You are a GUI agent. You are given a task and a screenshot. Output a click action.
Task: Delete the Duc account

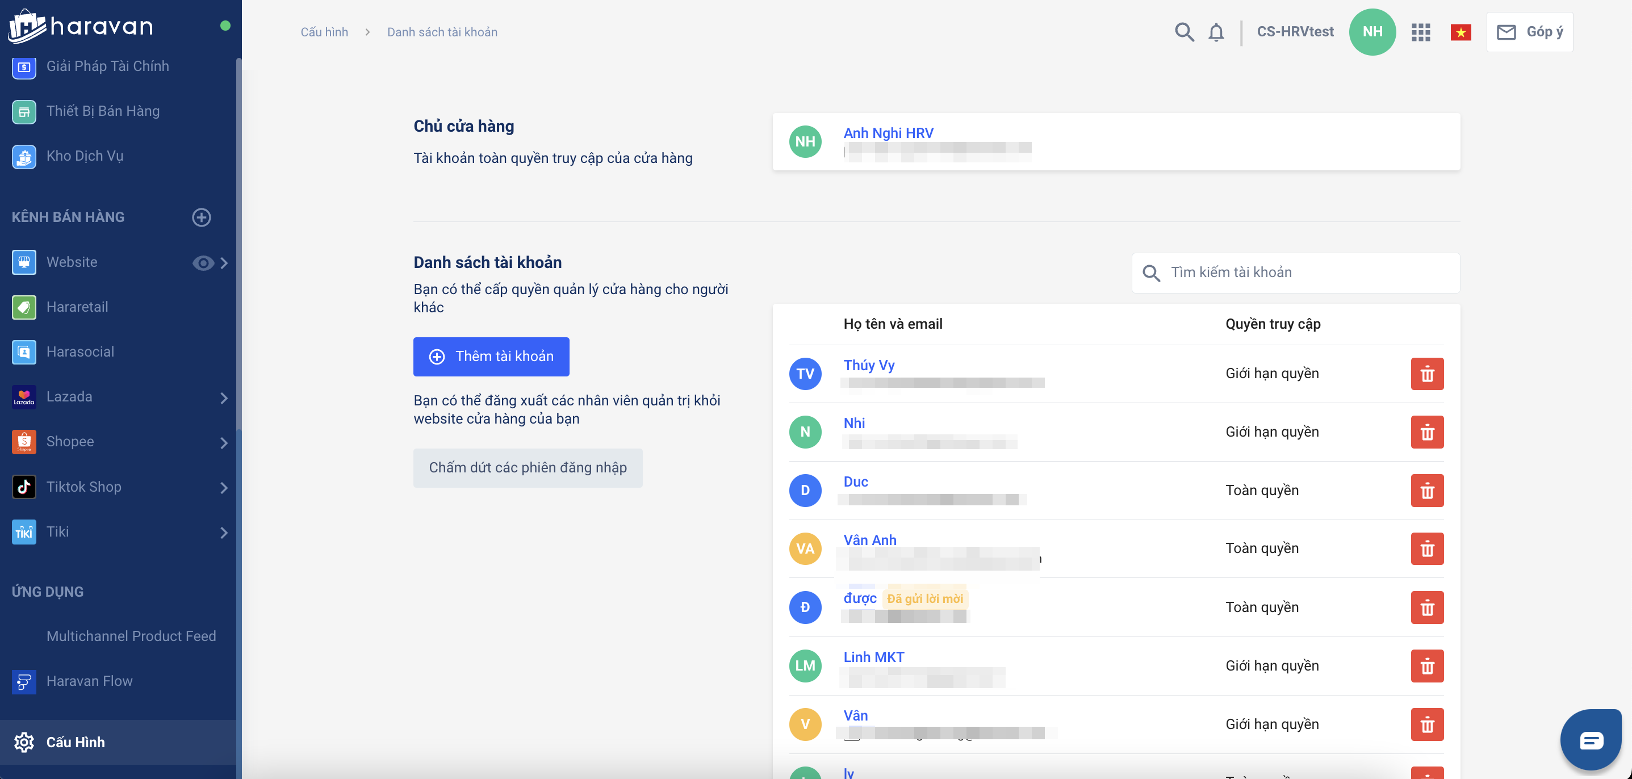coord(1427,490)
